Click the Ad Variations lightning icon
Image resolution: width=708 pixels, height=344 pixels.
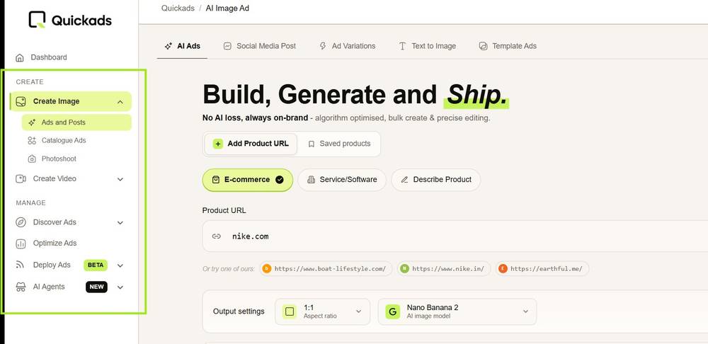click(323, 46)
